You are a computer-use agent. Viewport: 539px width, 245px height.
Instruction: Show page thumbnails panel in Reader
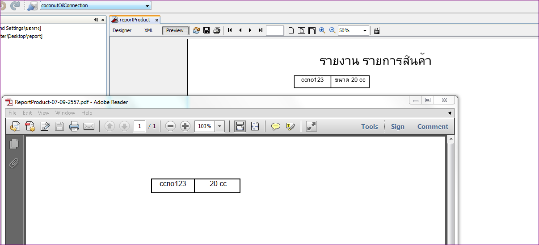(14, 144)
